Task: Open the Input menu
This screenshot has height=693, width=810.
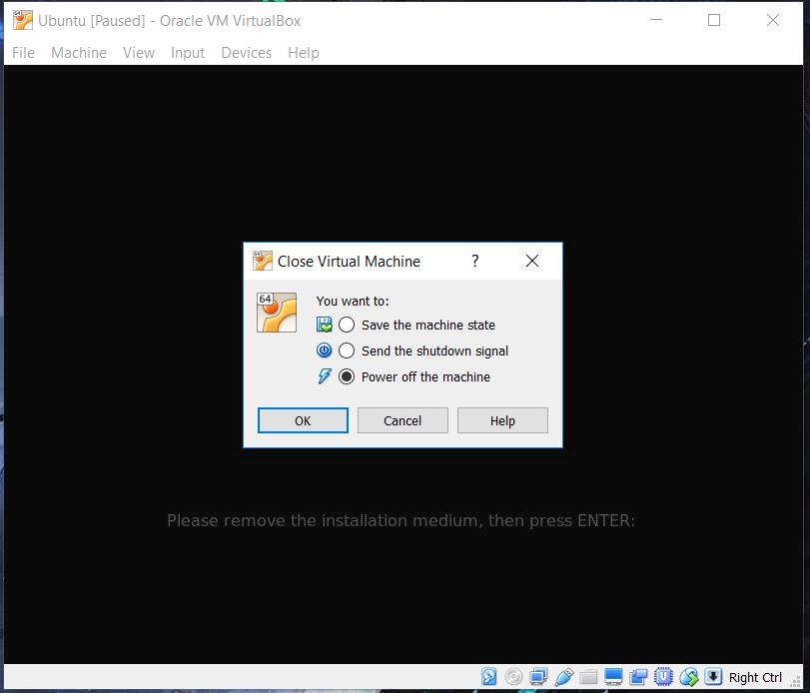Action: point(188,53)
